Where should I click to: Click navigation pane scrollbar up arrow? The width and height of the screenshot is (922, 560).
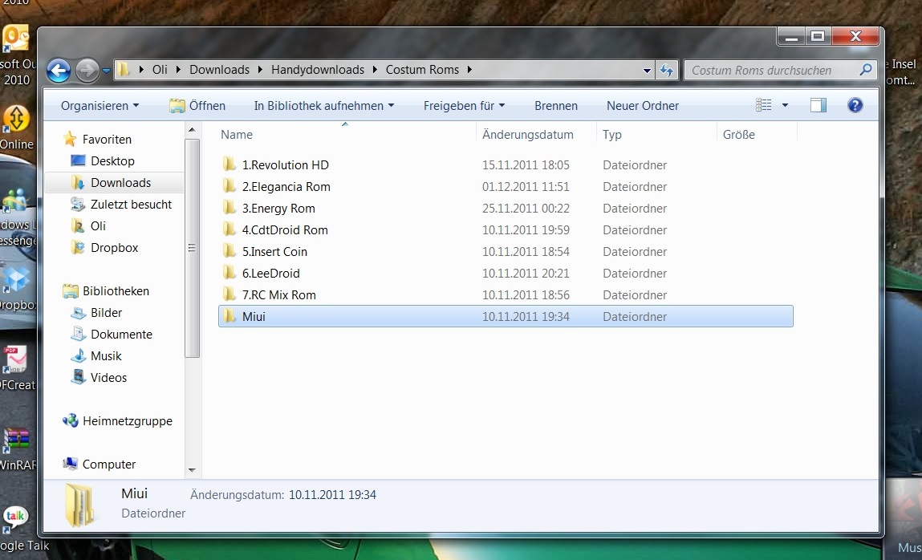192,129
